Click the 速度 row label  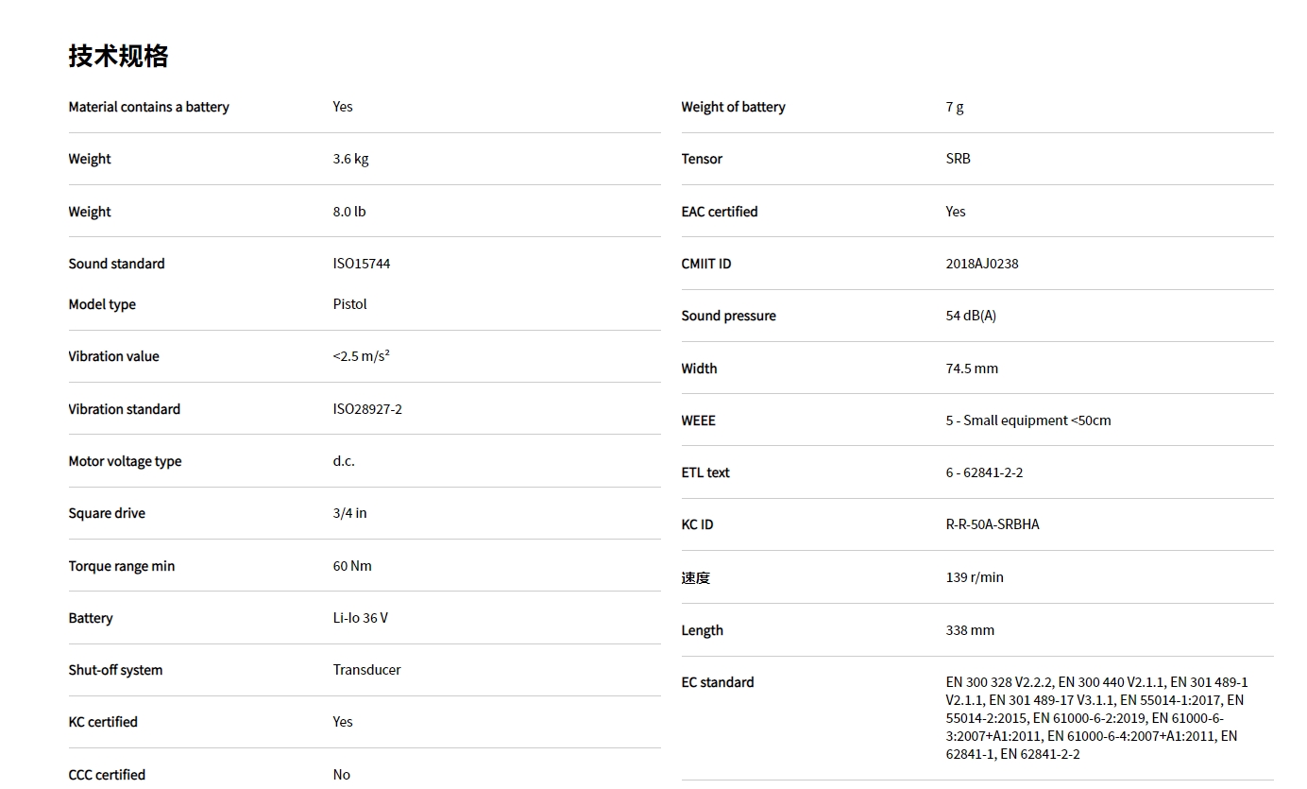(x=695, y=577)
